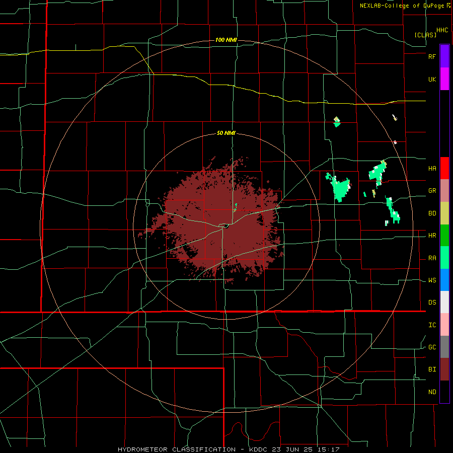Screen dimensions: 453x453
Task: Click the Hydrometeor Classification KDDC timestamp caption
Action: tap(229, 449)
